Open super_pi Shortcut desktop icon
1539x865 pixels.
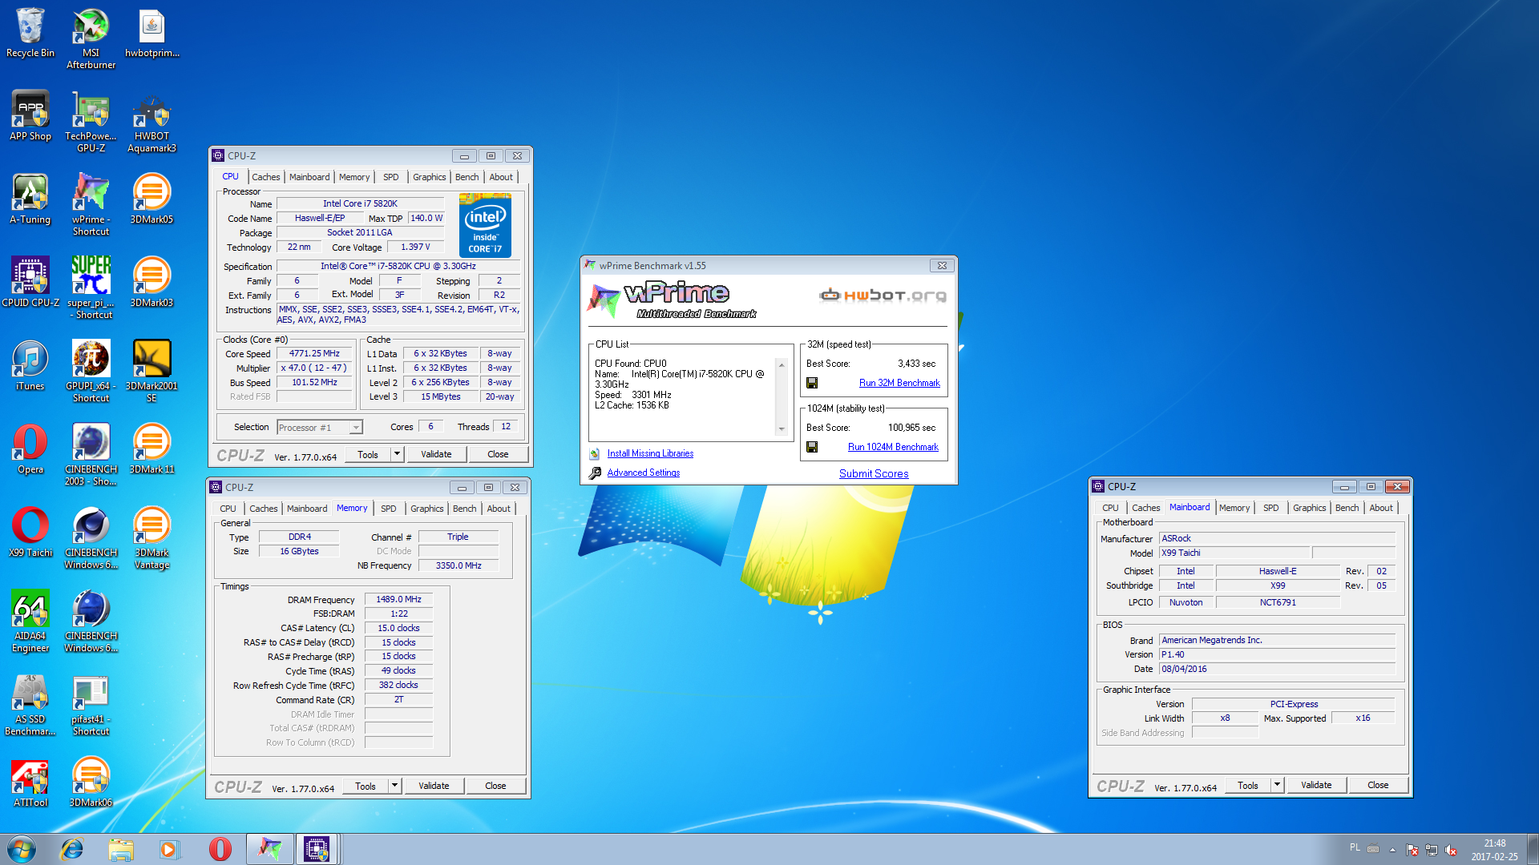click(91, 288)
